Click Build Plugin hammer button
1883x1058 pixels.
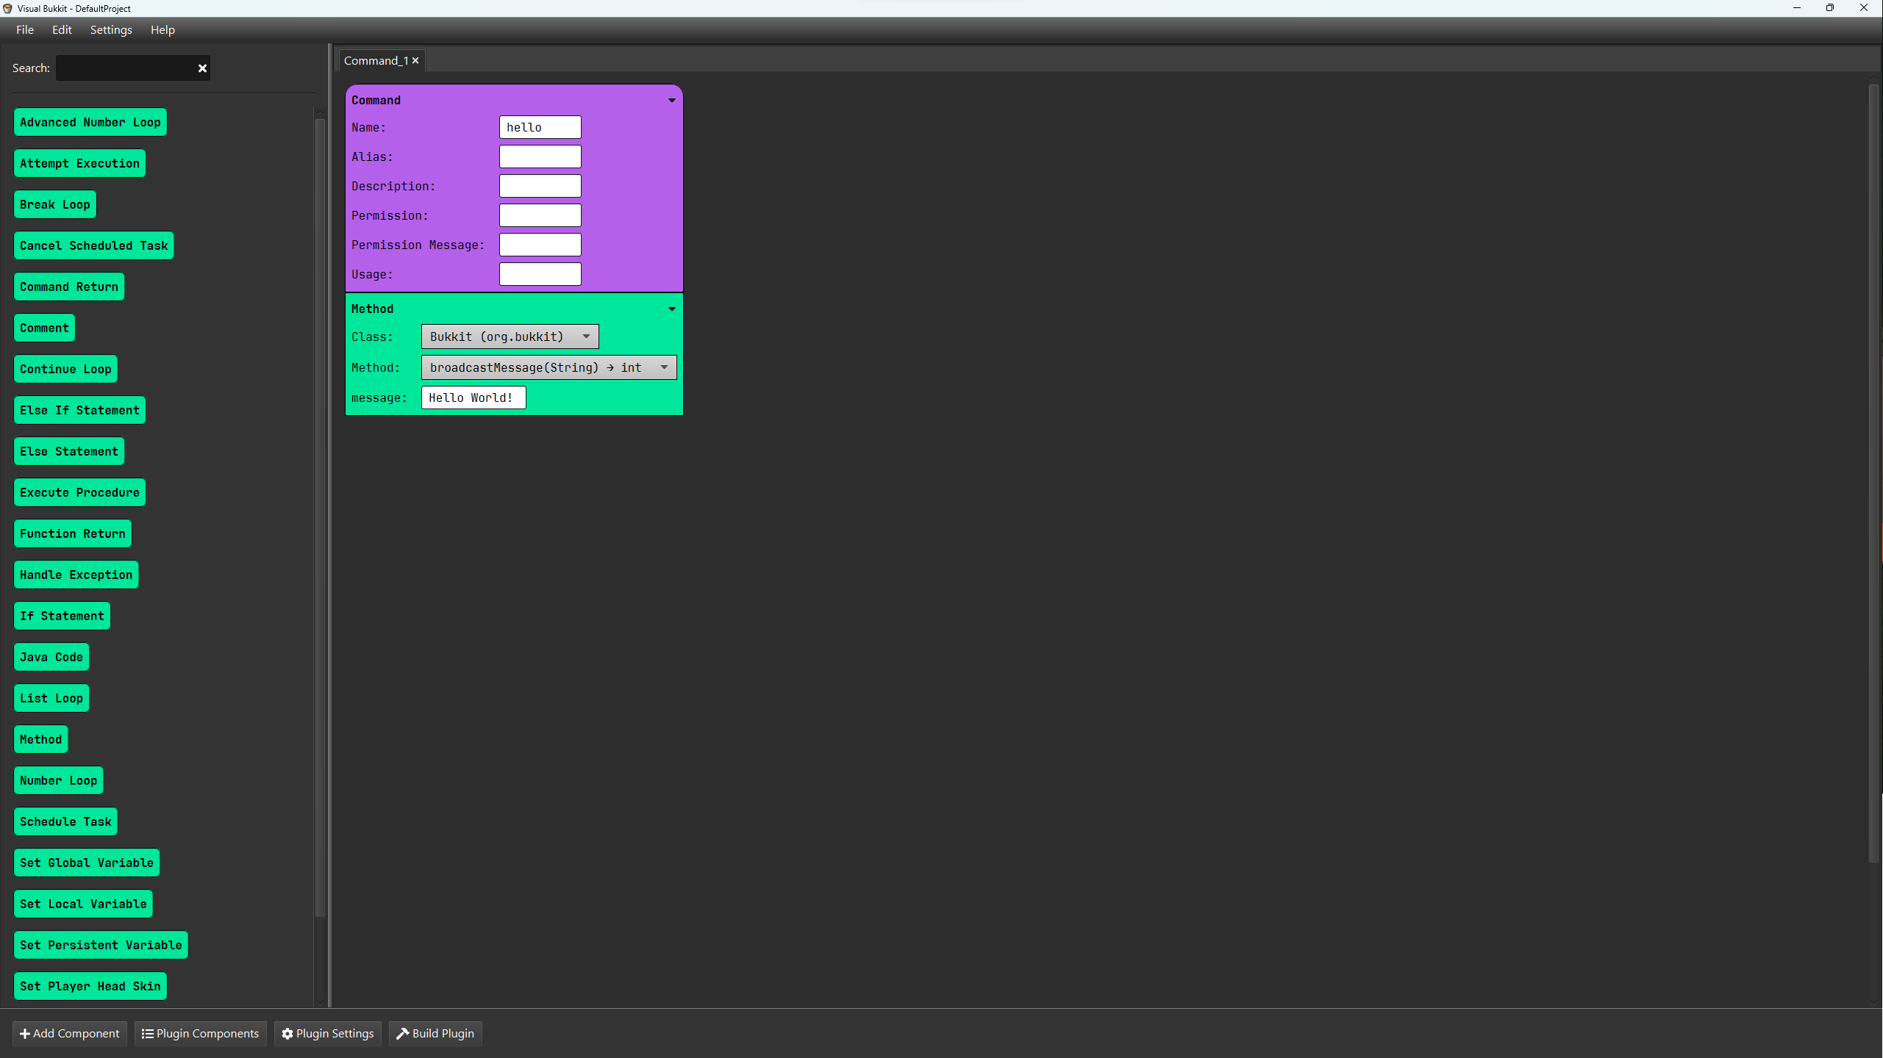435,1033
